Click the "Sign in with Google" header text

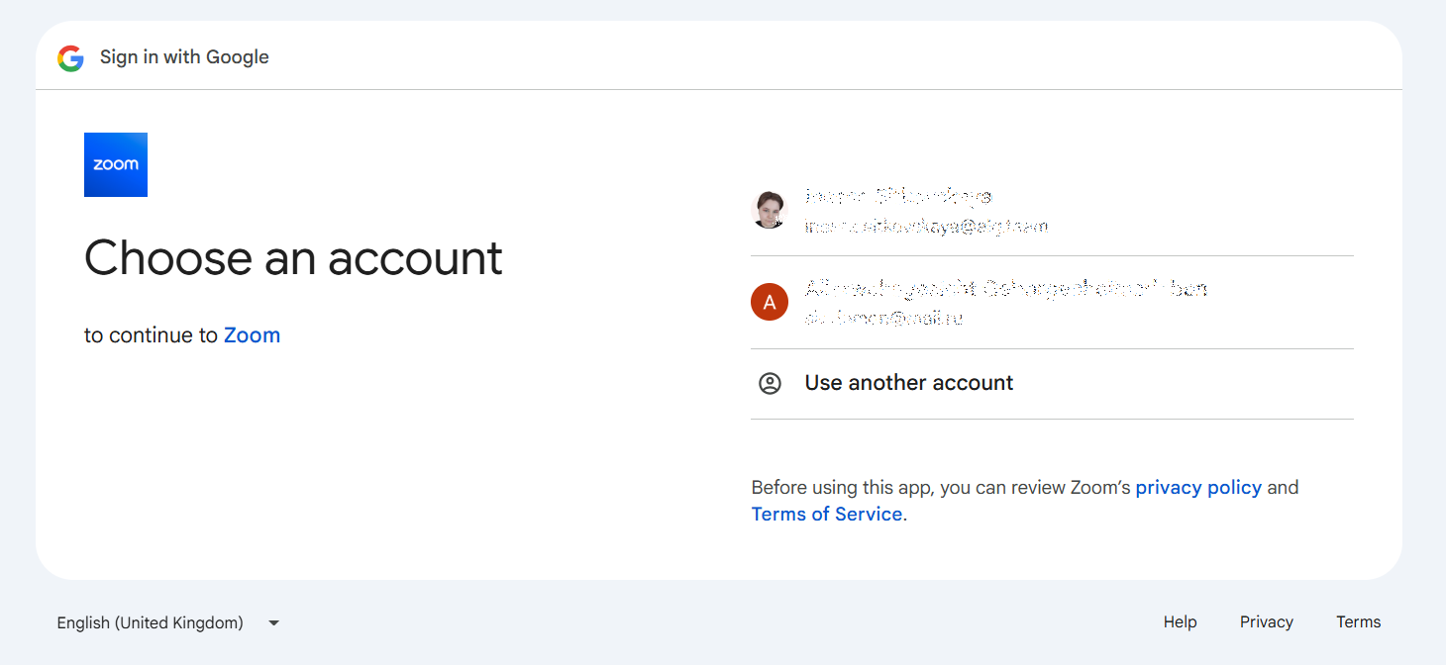(x=184, y=57)
